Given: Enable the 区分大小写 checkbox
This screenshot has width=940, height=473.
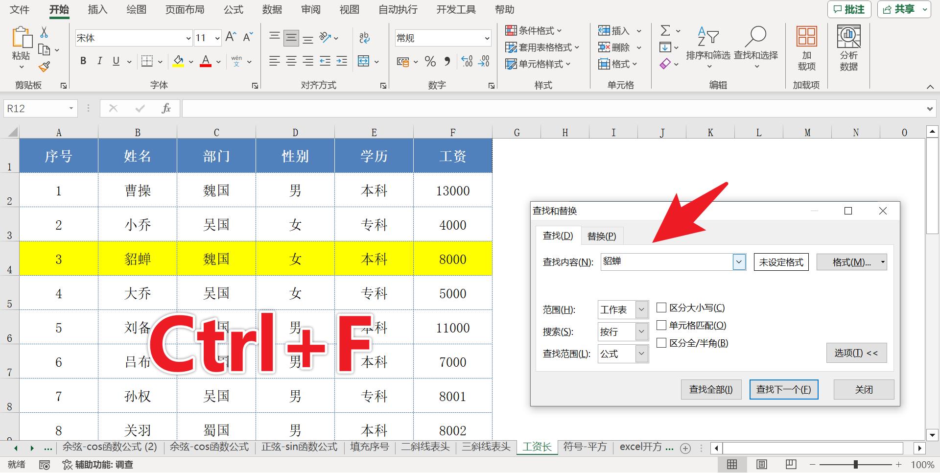Looking at the screenshot, I should [x=661, y=308].
